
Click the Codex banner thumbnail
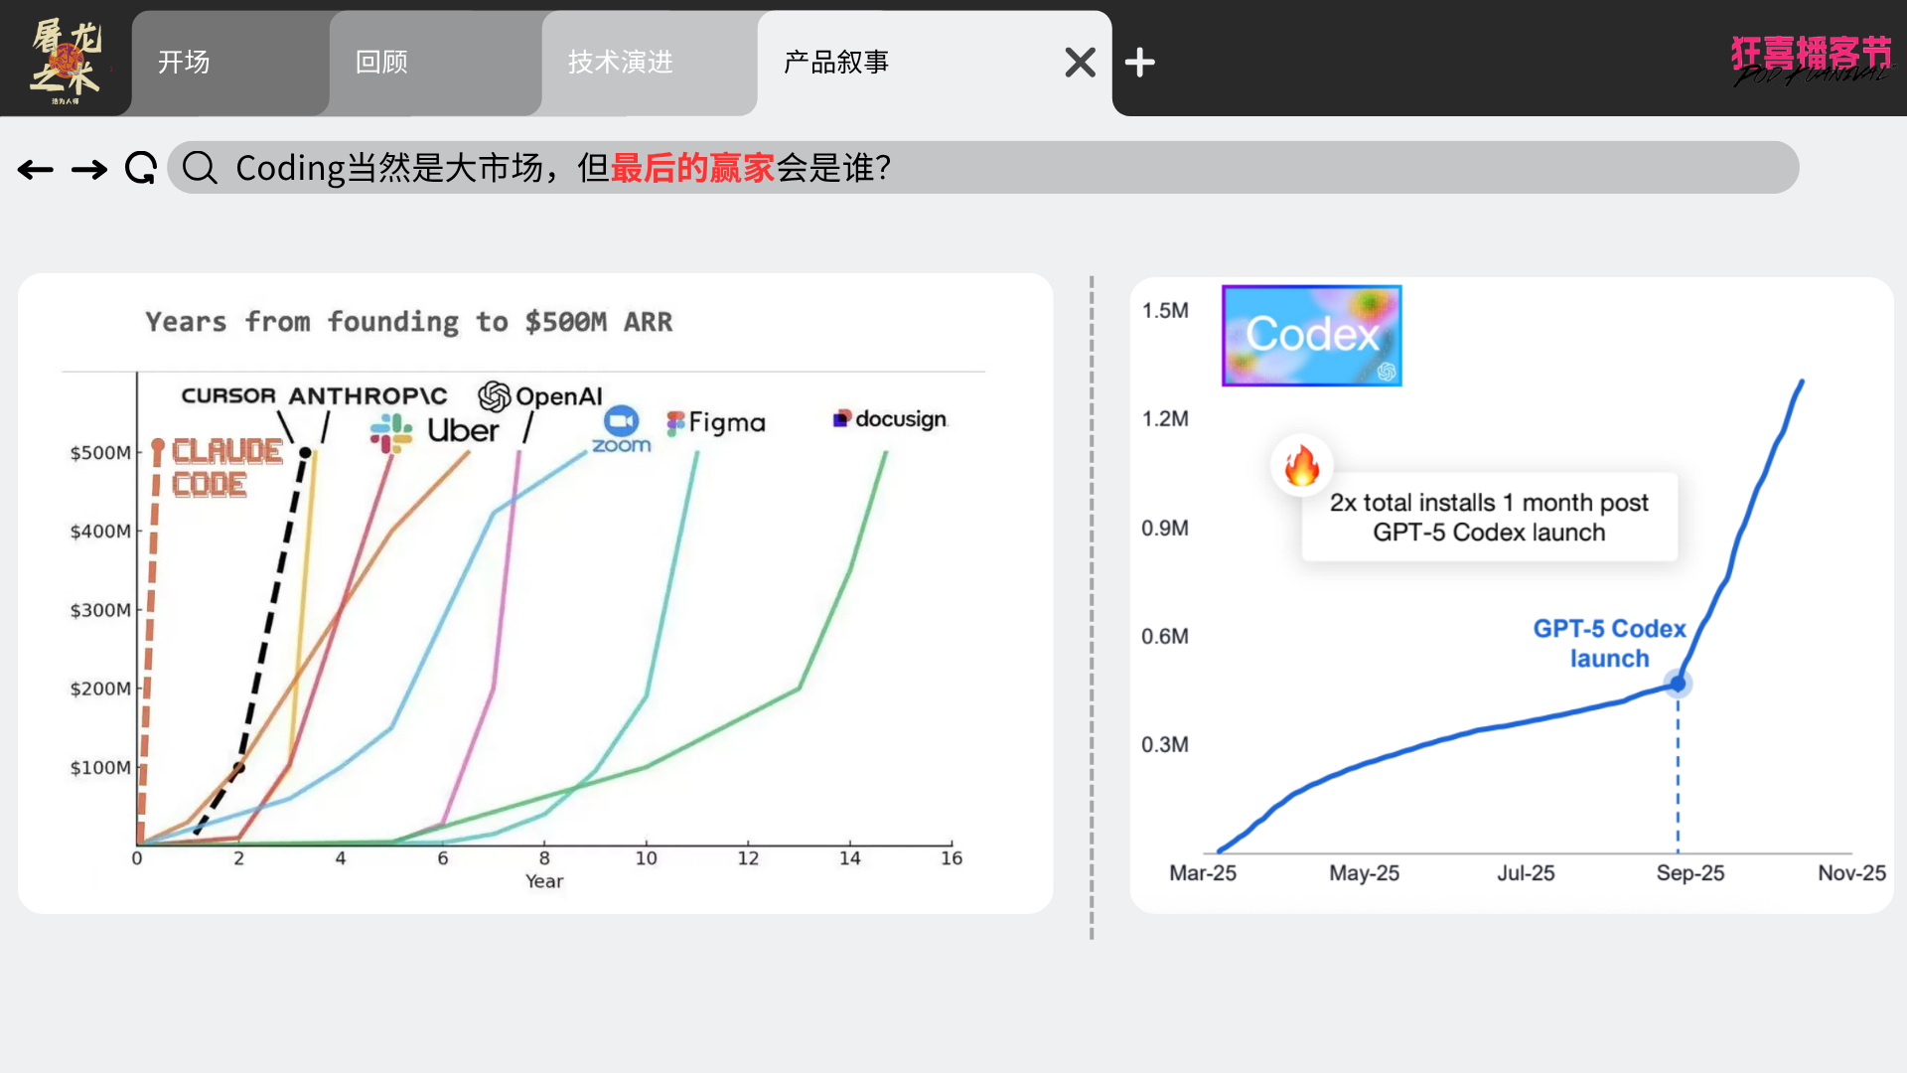tap(1311, 336)
